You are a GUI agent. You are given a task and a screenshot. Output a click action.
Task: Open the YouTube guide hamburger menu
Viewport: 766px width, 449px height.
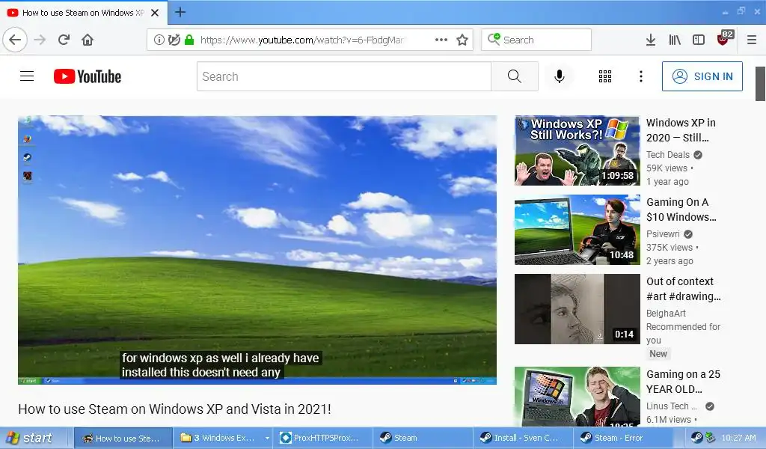click(x=27, y=76)
